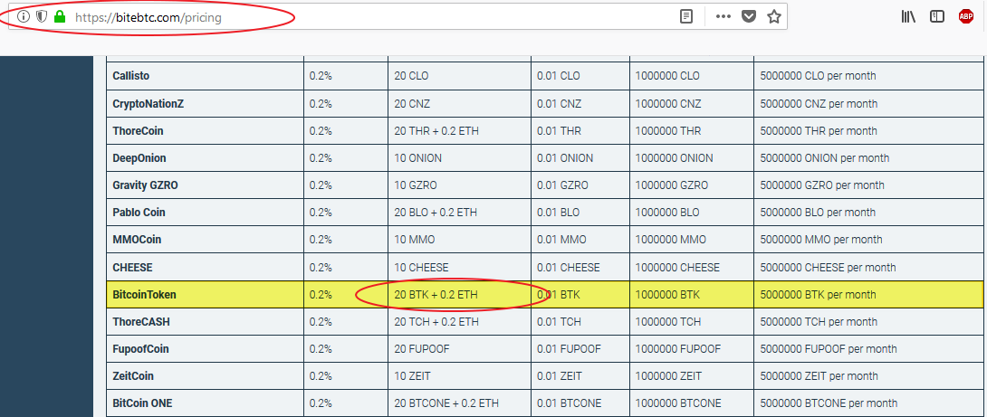Click the 20 CLO fee cell
This screenshot has height=417, width=987.
tap(459, 75)
